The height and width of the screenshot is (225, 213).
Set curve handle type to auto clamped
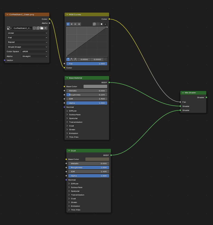[x=75, y=59]
